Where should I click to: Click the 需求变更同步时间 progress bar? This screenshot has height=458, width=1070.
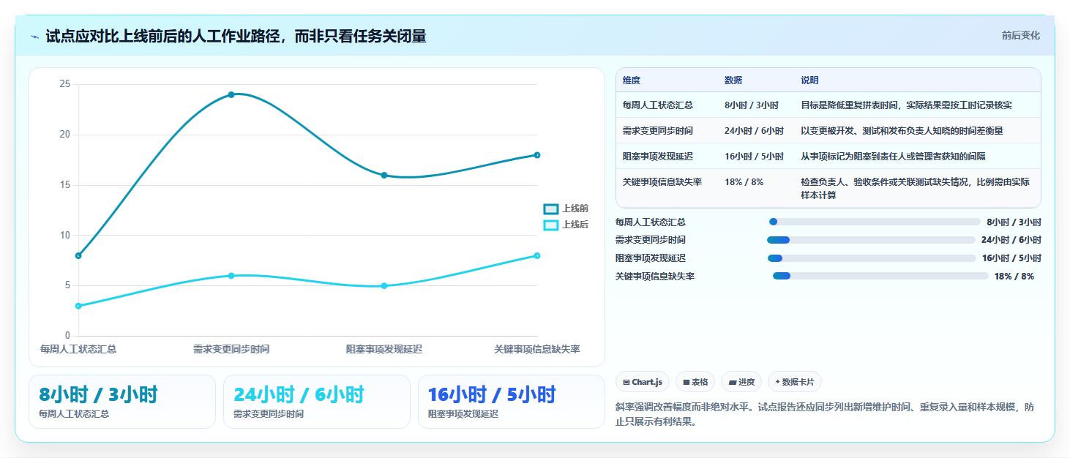point(872,240)
